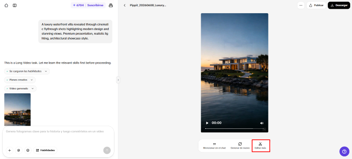Click the project title 'Pippit_20260608_Luxury...'
352x159 pixels.
coord(148,5)
